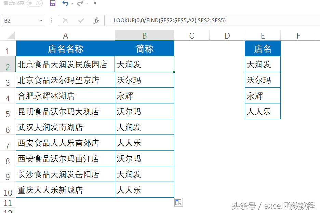Click cell E5 containing 人人乐
This screenshot has height=213, width=320.
click(x=263, y=111)
